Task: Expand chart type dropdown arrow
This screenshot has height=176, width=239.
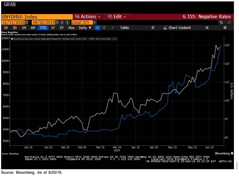Action: click(112, 28)
